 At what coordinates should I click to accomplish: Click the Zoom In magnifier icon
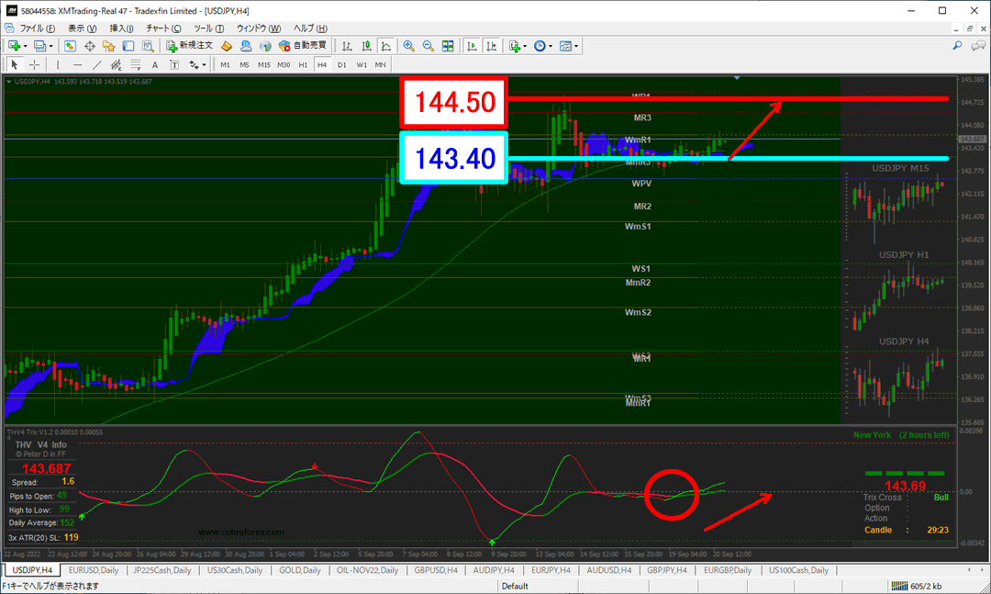[408, 45]
